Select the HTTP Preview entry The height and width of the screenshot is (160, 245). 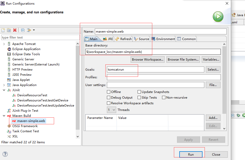click(x=22, y=70)
